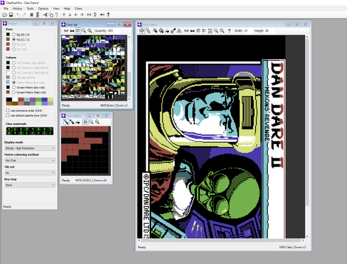347x264 pixels.
Task: Pick the yellow swatch in the colour palette
Action: [51, 100]
